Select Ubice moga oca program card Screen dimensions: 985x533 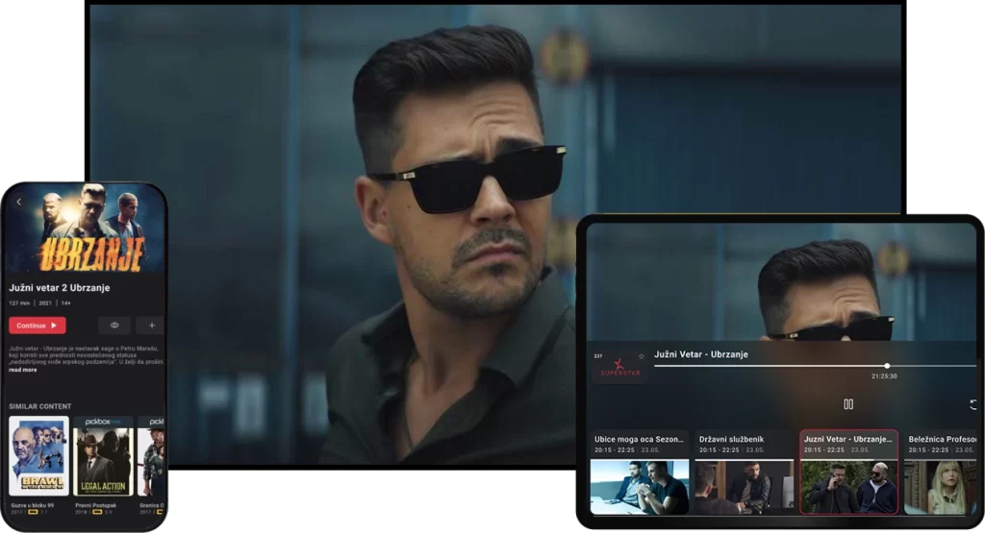coord(639,472)
